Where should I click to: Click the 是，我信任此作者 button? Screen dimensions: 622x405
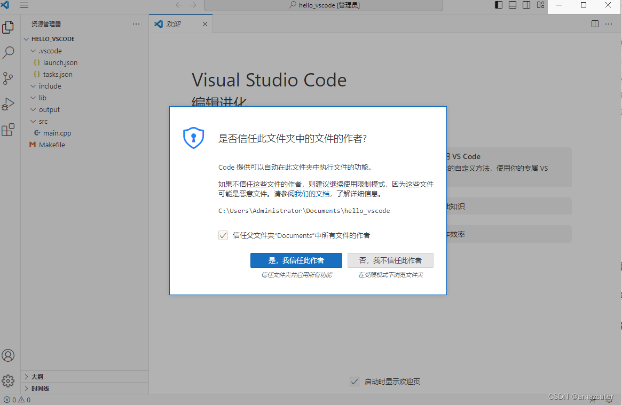(296, 260)
